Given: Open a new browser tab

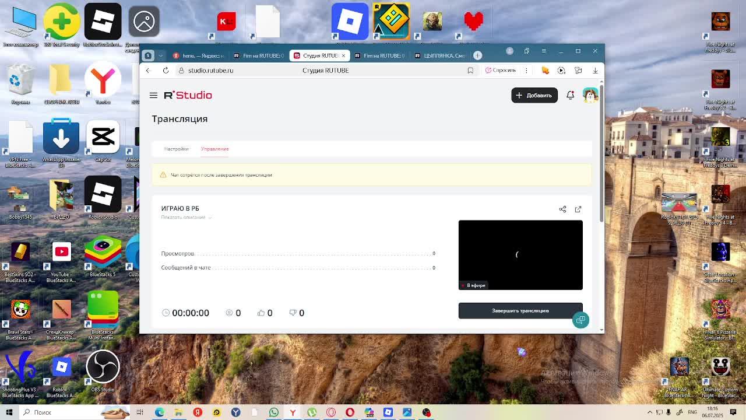Looking at the screenshot, I should point(477,55).
